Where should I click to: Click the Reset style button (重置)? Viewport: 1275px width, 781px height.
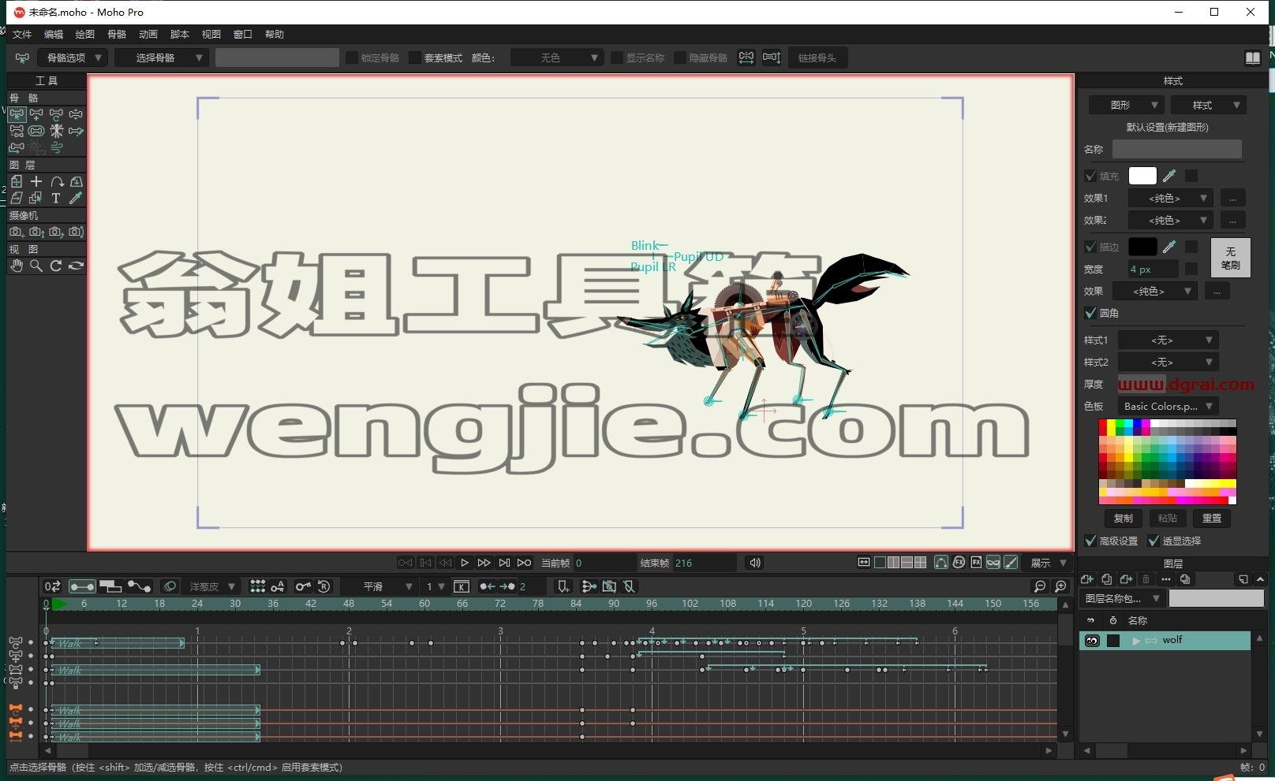point(1212,518)
